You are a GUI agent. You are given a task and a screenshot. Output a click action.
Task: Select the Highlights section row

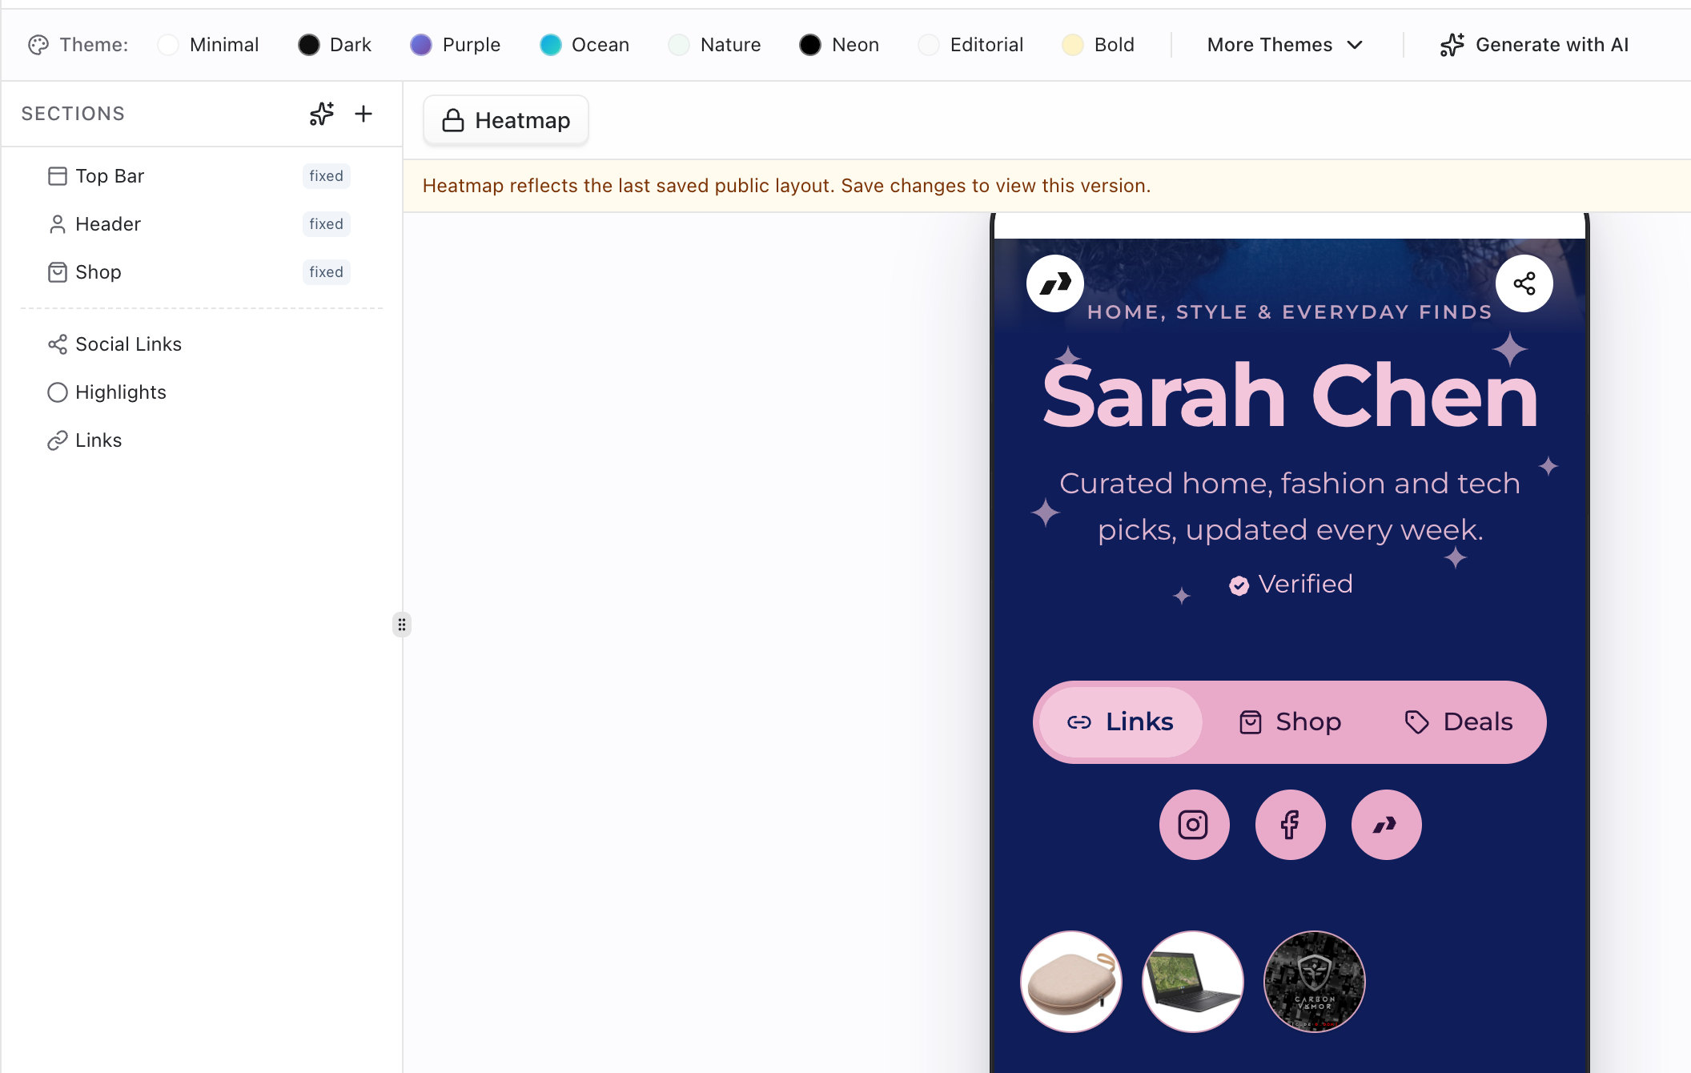point(200,392)
